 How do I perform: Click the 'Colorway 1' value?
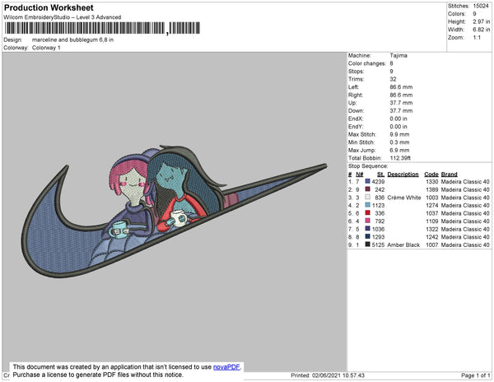point(46,48)
